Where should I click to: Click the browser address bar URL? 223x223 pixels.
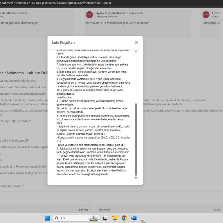coord(55,3)
